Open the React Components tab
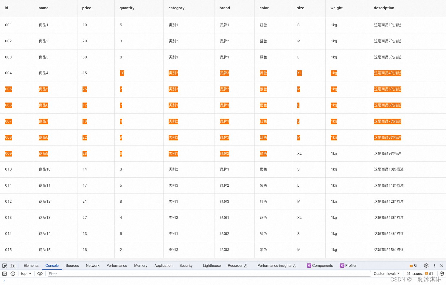The height and width of the screenshot is (285, 446). point(320,266)
